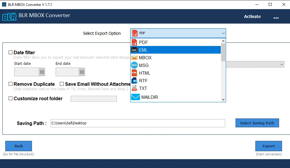The width and height of the screenshot is (290, 168).
Task: Minimize the BLR MBOX Converter window
Action: (257, 4)
